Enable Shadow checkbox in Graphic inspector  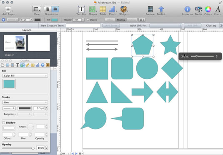point(4,122)
